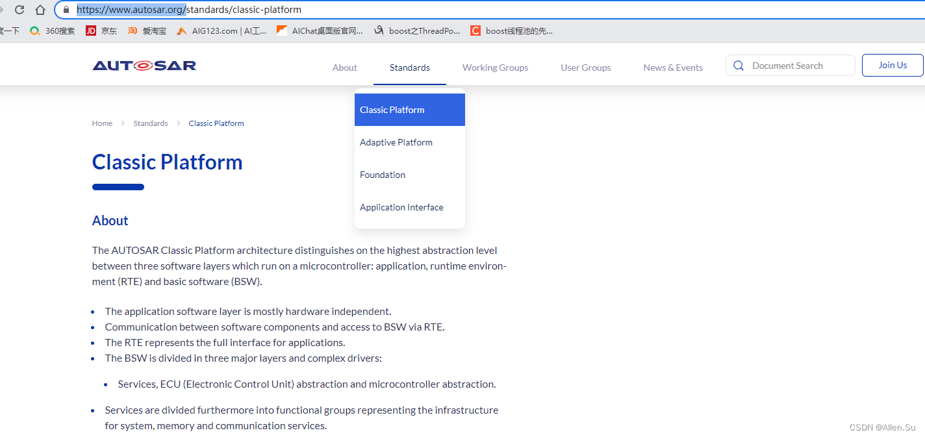Click the Classic Platform page heading
Screen dimensions: 925x437
tap(168, 162)
